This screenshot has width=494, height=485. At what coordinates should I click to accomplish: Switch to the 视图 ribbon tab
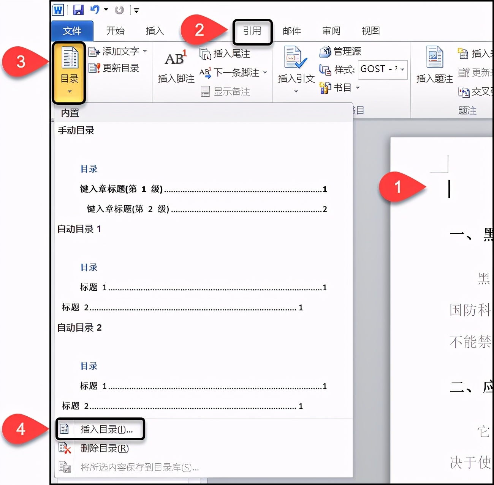point(370,31)
